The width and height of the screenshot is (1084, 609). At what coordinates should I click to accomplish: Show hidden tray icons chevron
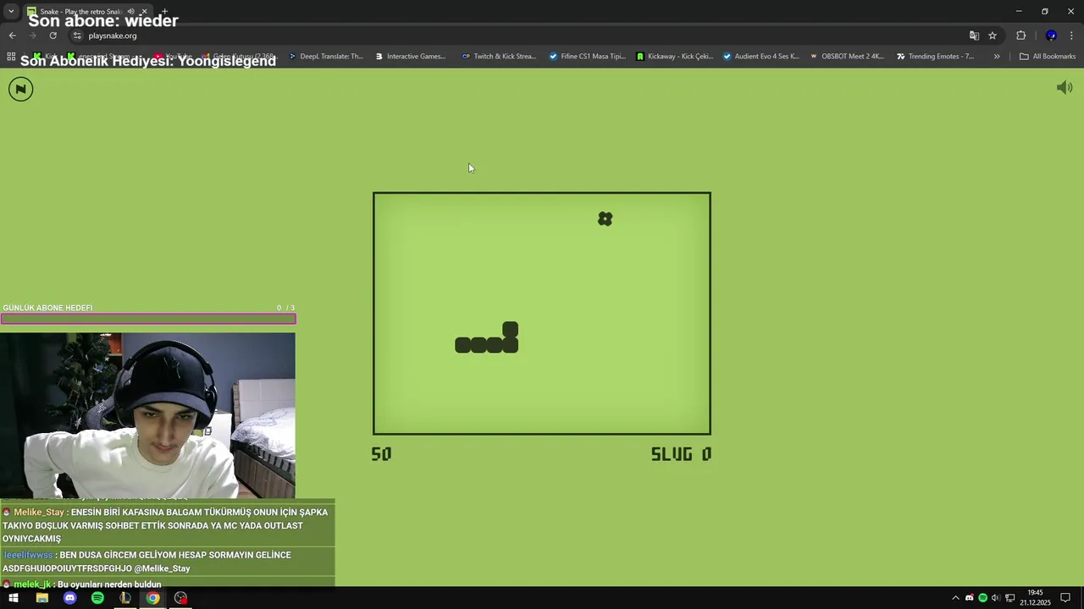(x=955, y=598)
